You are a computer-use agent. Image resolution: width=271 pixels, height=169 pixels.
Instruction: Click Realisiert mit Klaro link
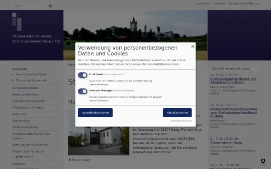click(x=181, y=121)
